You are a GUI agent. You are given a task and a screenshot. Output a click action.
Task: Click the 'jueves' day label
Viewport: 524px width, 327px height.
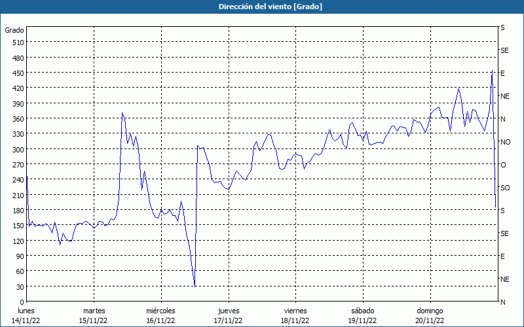coord(229,311)
